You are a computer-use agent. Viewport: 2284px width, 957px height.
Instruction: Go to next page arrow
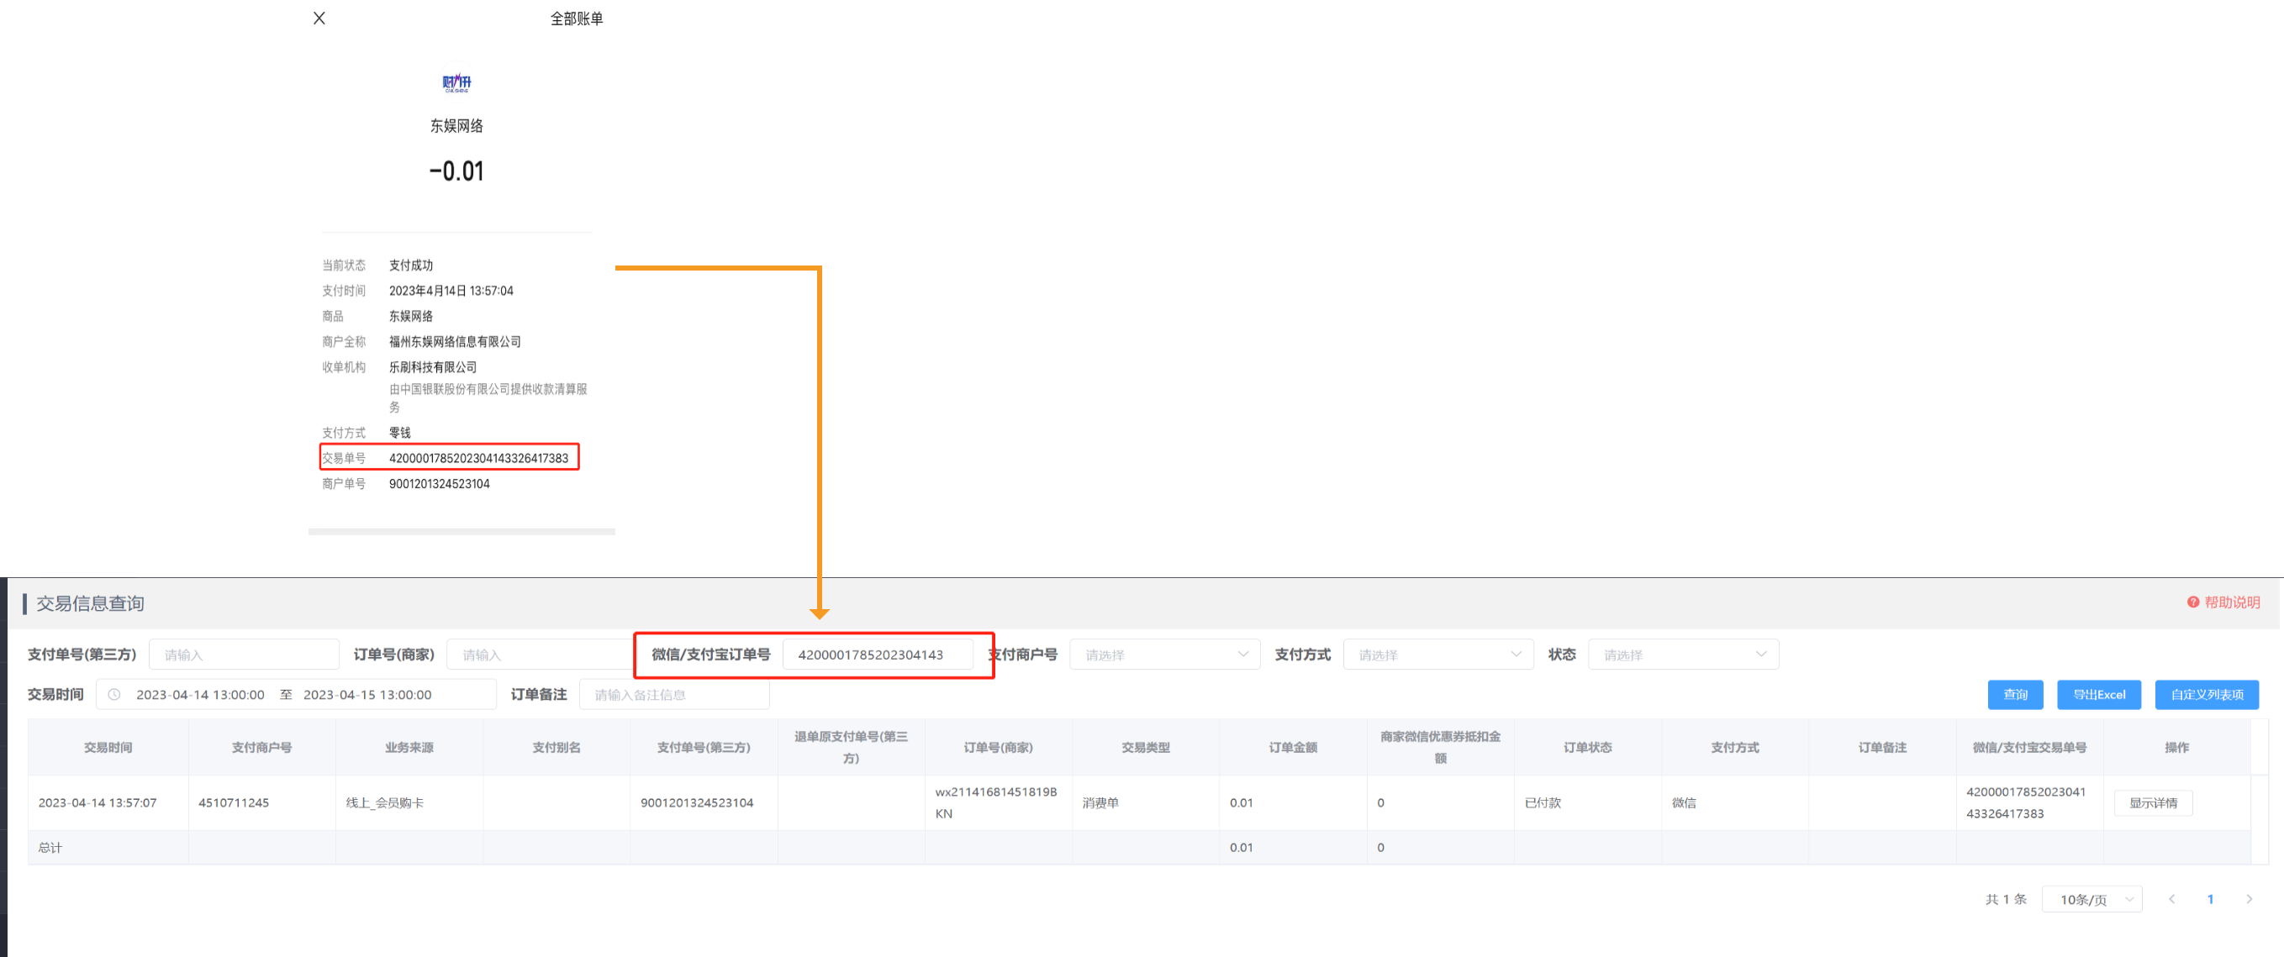tap(2250, 899)
